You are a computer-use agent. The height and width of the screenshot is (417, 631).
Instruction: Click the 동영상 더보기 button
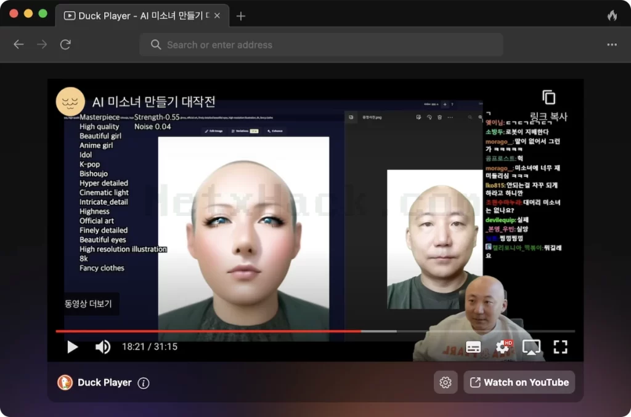(88, 304)
